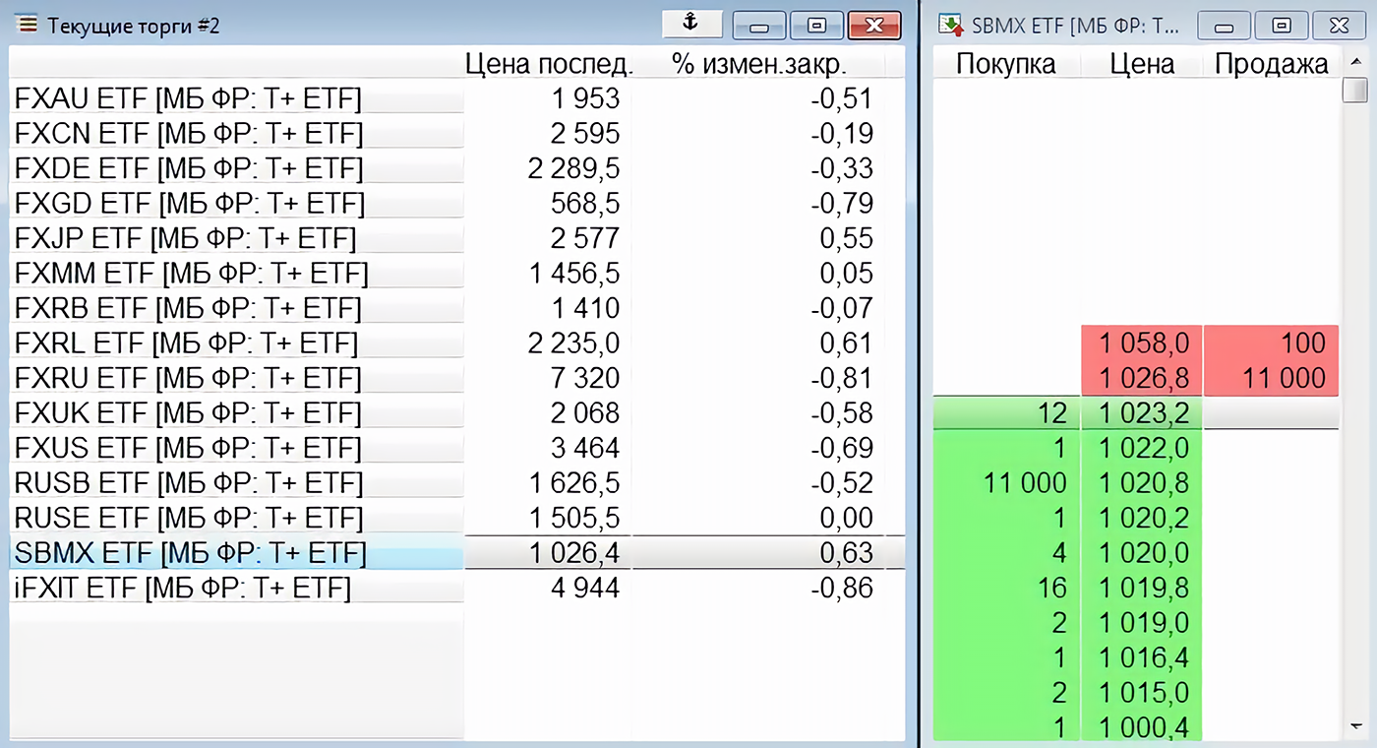Click the bid price 1 000,4
Viewport: 1377px width, 748px height.
pyautogui.click(x=1144, y=727)
